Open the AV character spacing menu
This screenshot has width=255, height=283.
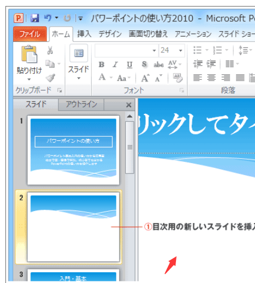174,64
